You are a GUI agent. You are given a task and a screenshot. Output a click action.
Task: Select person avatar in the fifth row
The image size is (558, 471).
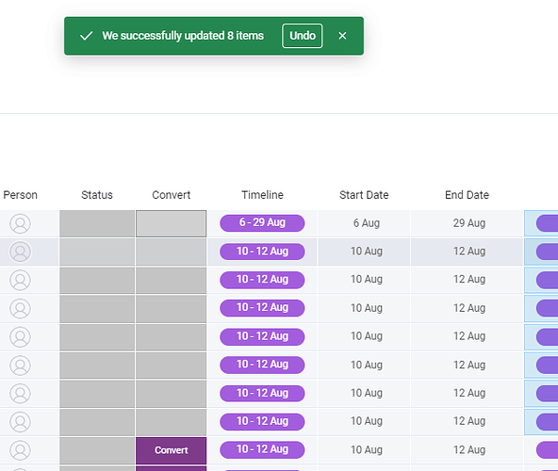pos(21,336)
